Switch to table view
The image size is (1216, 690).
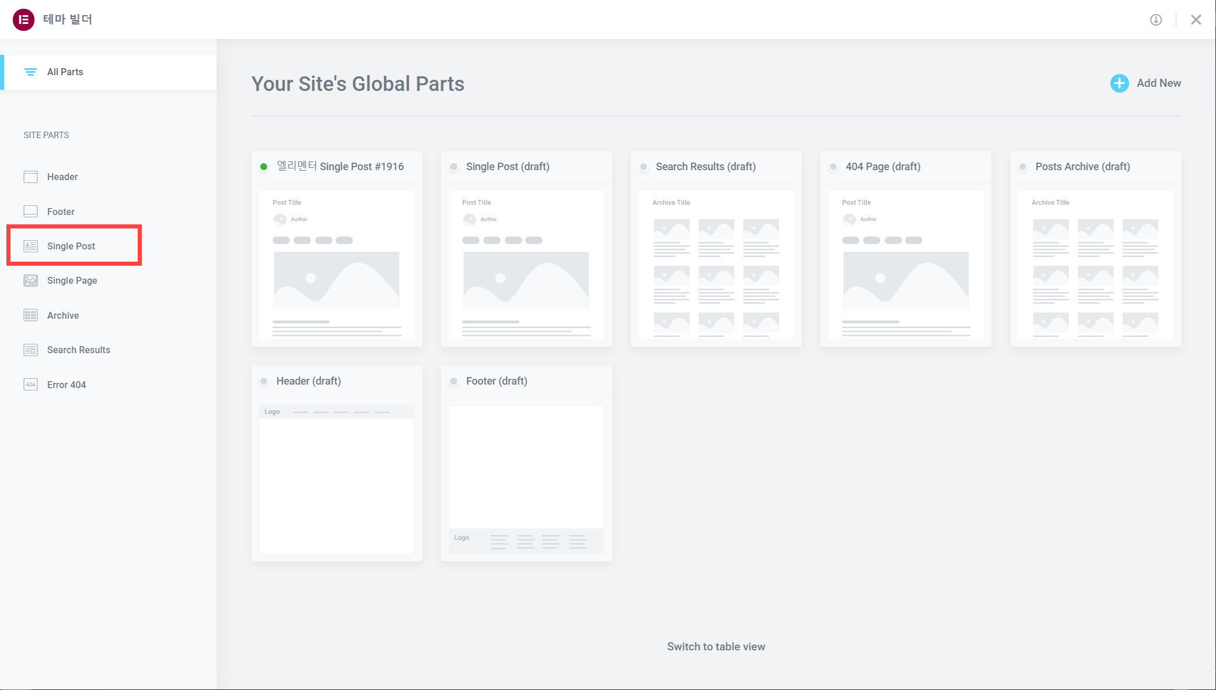point(715,646)
